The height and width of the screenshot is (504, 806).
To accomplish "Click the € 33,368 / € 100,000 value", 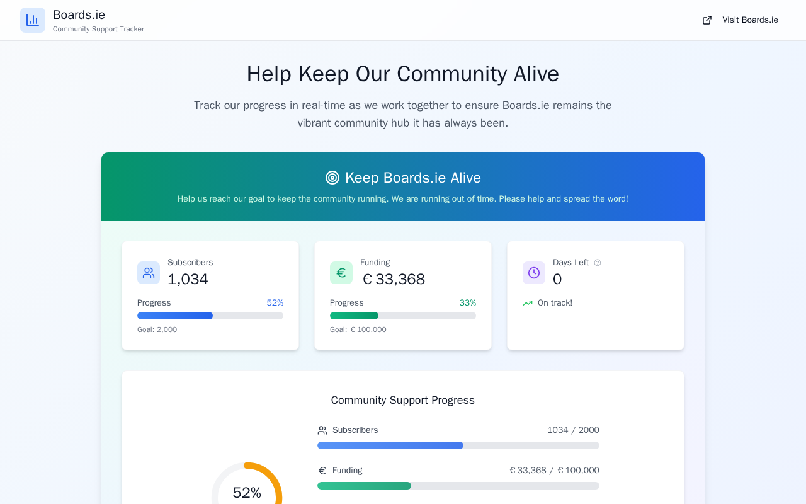I will pyautogui.click(x=554, y=471).
